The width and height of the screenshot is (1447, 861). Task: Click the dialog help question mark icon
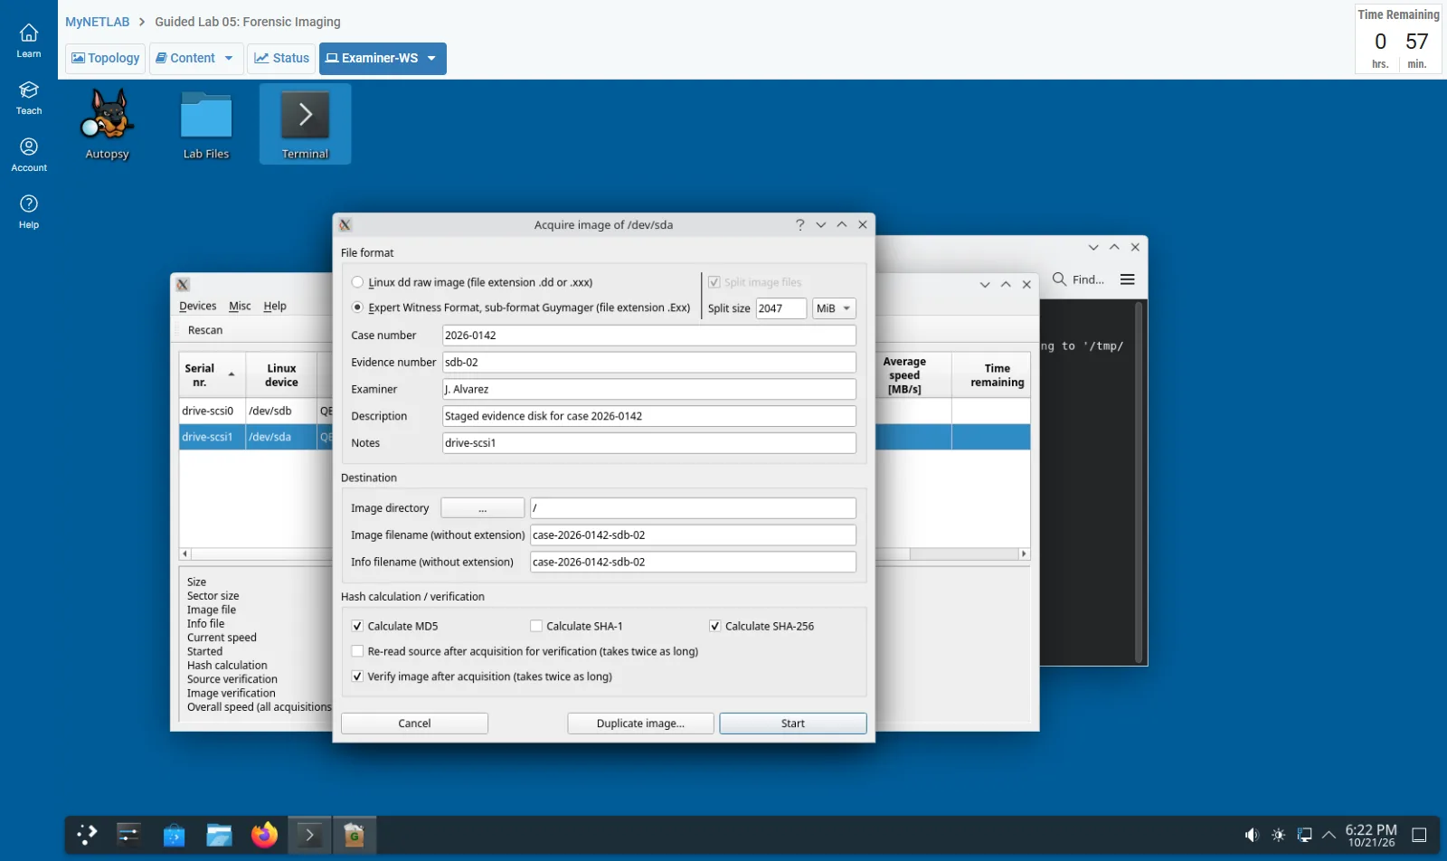tap(799, 224)
